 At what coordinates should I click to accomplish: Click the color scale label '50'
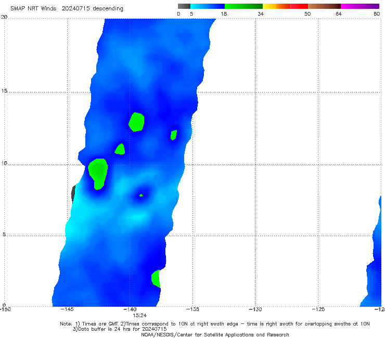click(307, 14)
